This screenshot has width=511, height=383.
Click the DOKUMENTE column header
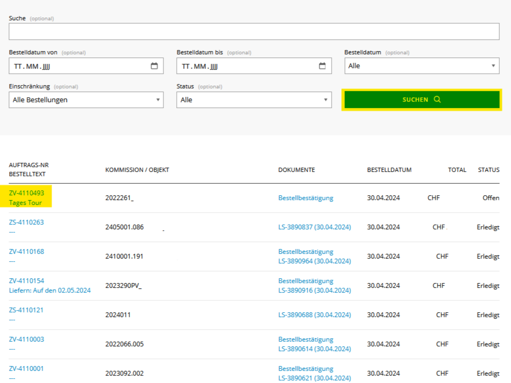[x=296, y=170]
